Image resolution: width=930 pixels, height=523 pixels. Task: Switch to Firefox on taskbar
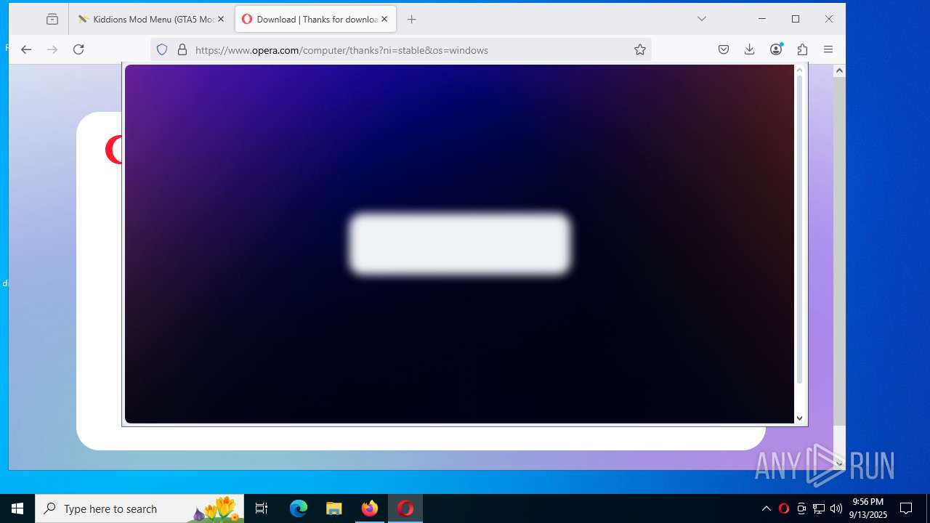click(369, 508)
